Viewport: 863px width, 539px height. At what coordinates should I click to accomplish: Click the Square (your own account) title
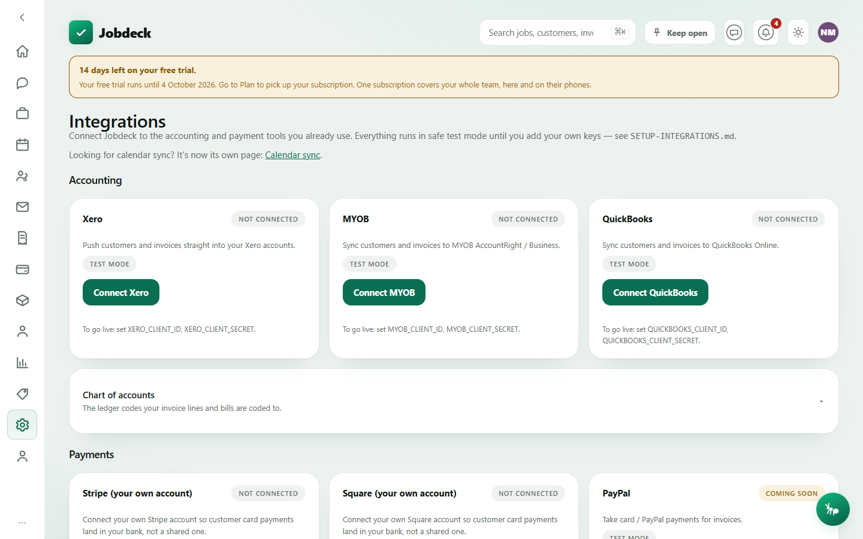click(x=399, y=493)
